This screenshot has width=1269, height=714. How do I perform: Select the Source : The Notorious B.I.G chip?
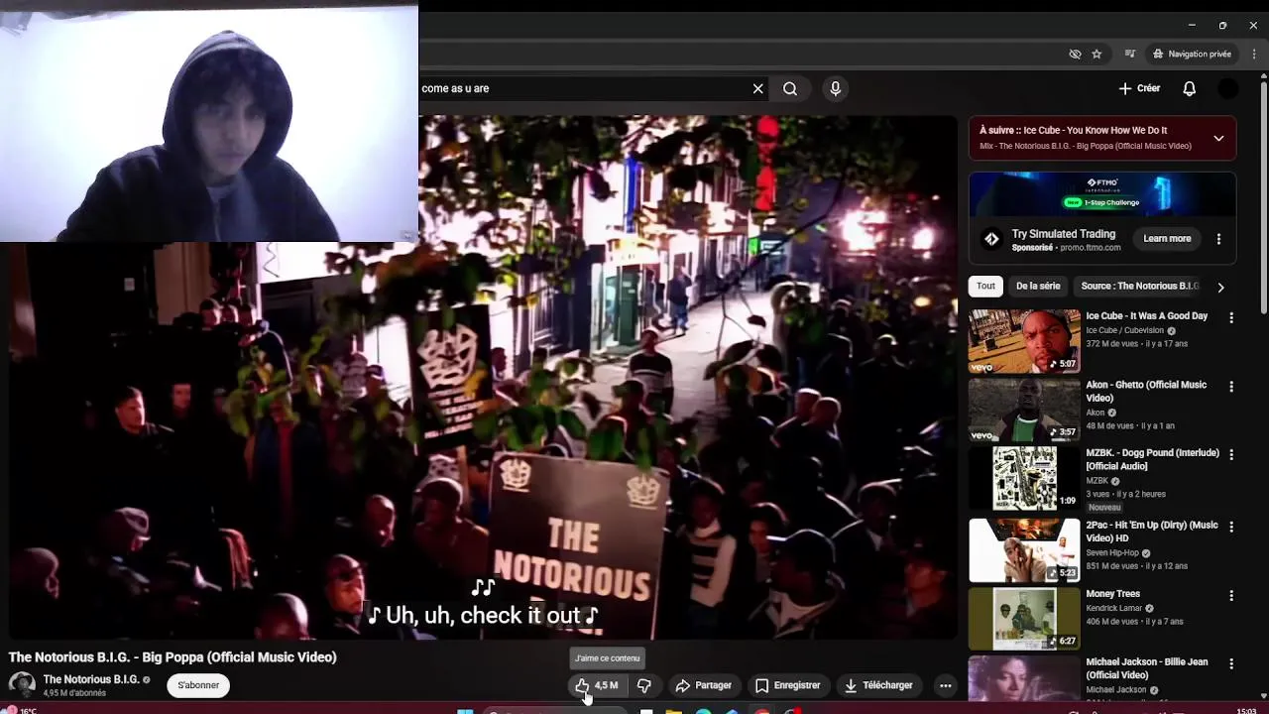(x=1140, y=287)
